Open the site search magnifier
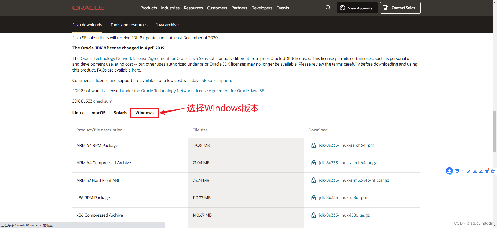The image size is (497, 228). click(x=328, y=8)
